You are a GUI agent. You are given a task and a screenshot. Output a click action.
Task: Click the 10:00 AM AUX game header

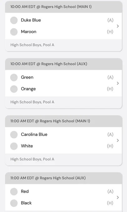pos(63,64)
